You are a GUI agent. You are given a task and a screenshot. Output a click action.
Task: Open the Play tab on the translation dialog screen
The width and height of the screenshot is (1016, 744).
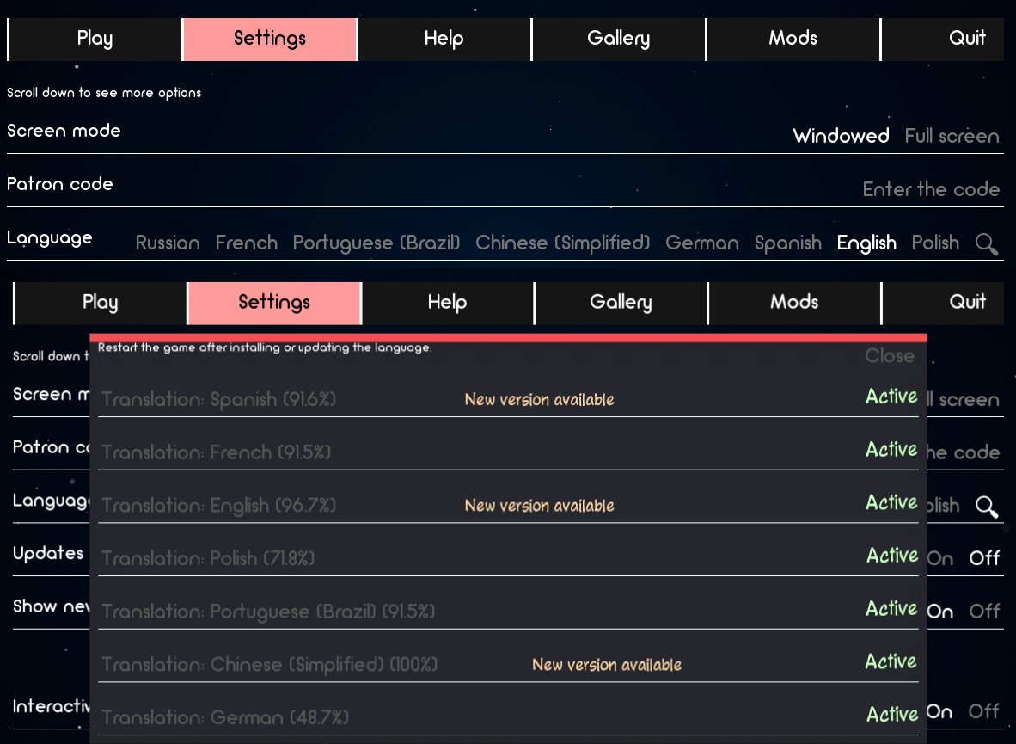(100, 303)
